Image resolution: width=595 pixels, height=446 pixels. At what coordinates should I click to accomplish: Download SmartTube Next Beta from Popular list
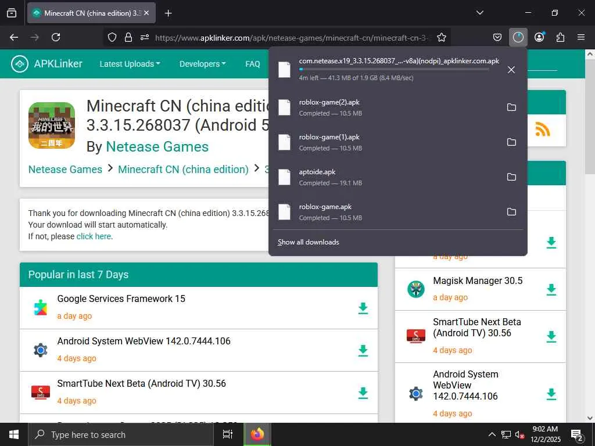click(363, 393)
